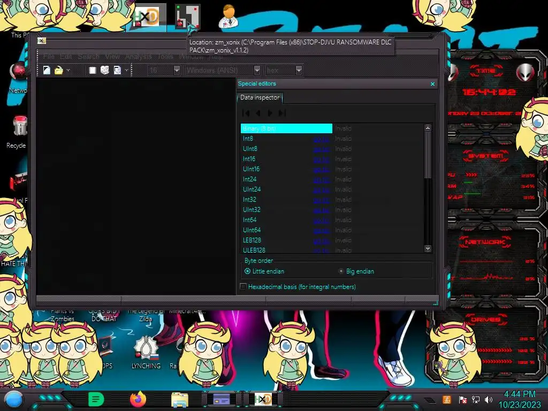
Task: Open the green chat app in taskbar
Action: [96, 399]
